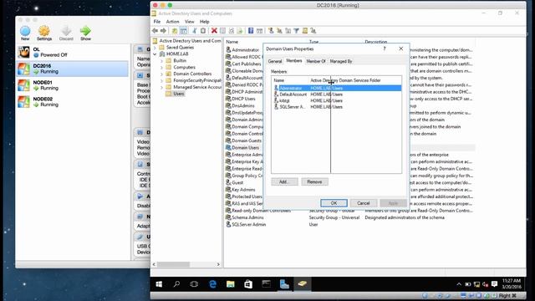535x301 pixels.
Task: Select SQLServer Admin user in the list
Action: (249, 225)
